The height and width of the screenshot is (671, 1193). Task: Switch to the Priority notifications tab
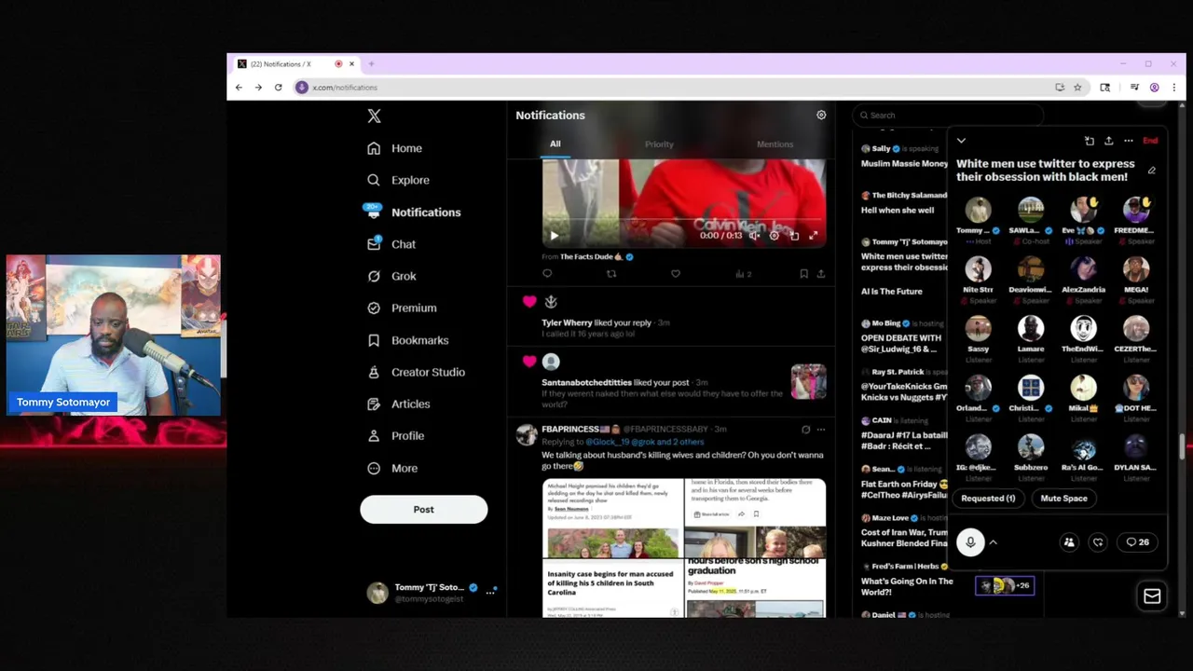pos(659,144)
